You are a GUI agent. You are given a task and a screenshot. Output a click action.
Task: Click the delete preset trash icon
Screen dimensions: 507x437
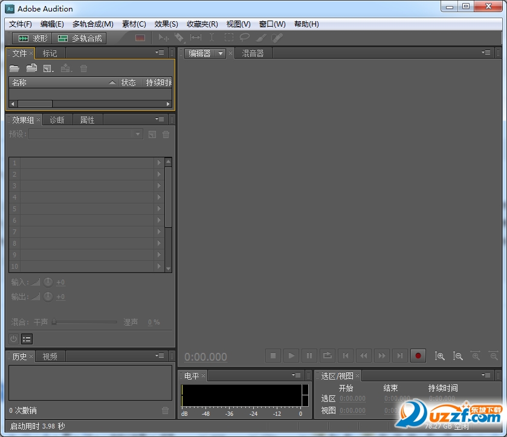(166, 134)
